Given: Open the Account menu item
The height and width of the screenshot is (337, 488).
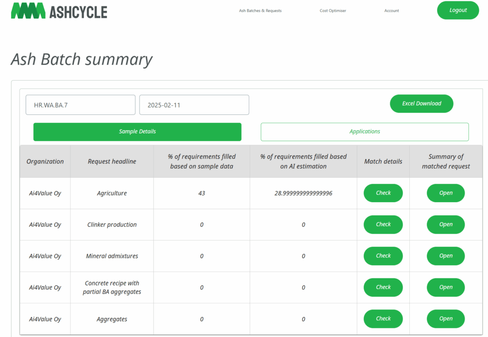Looking at the screenshot, I should [391, 10].
